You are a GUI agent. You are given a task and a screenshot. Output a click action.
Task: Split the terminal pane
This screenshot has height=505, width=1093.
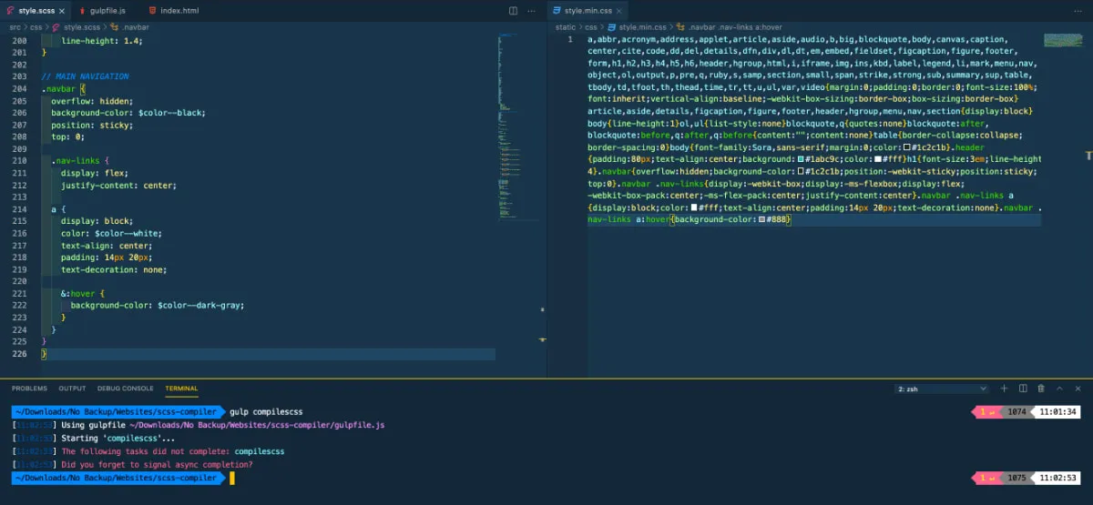tap(1023, 389)
